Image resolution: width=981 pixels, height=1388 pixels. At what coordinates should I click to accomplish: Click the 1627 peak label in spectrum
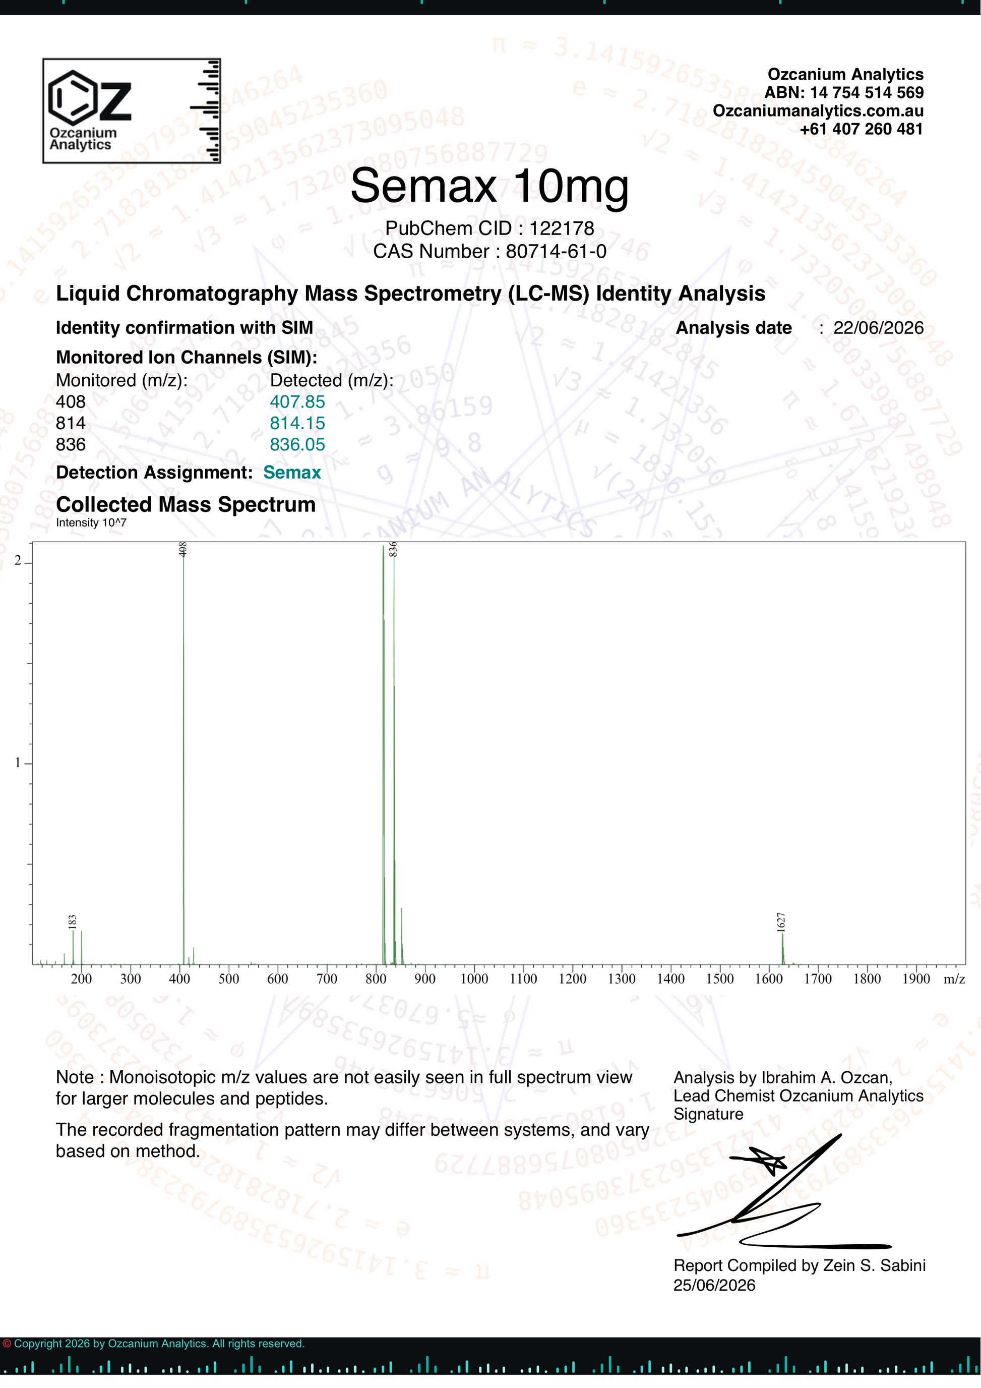point(780,922)
